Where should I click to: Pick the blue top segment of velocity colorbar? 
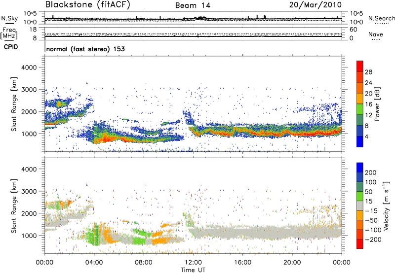[x=360, y=168]
